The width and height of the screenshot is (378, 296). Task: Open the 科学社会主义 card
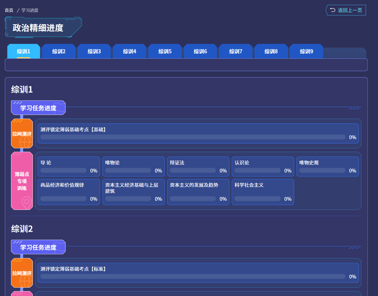pyautogui.click(x=263, y=192)
